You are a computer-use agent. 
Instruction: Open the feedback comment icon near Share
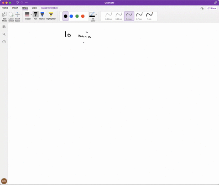tap(202, 8)
